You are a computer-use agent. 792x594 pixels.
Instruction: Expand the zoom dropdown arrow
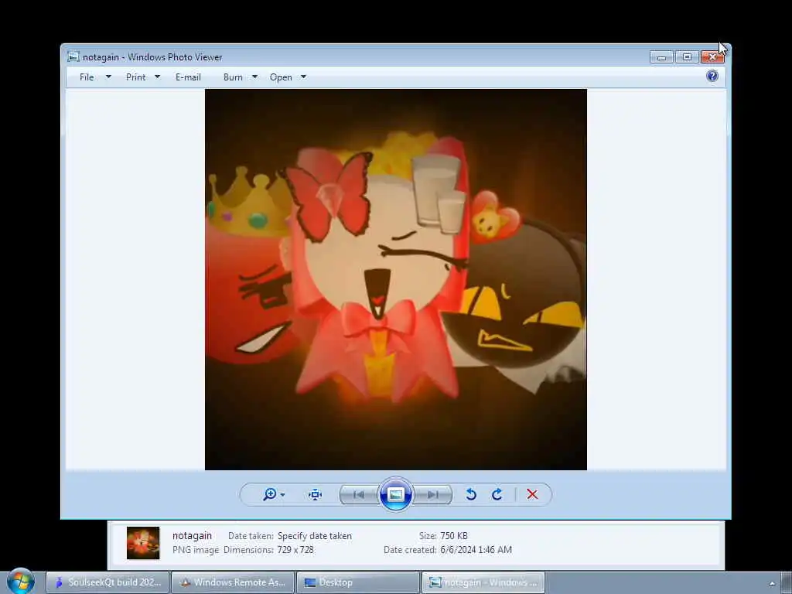click(x=282, y=495)
